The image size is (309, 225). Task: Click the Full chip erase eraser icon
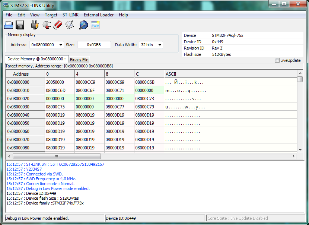click(x=58, y=25)
